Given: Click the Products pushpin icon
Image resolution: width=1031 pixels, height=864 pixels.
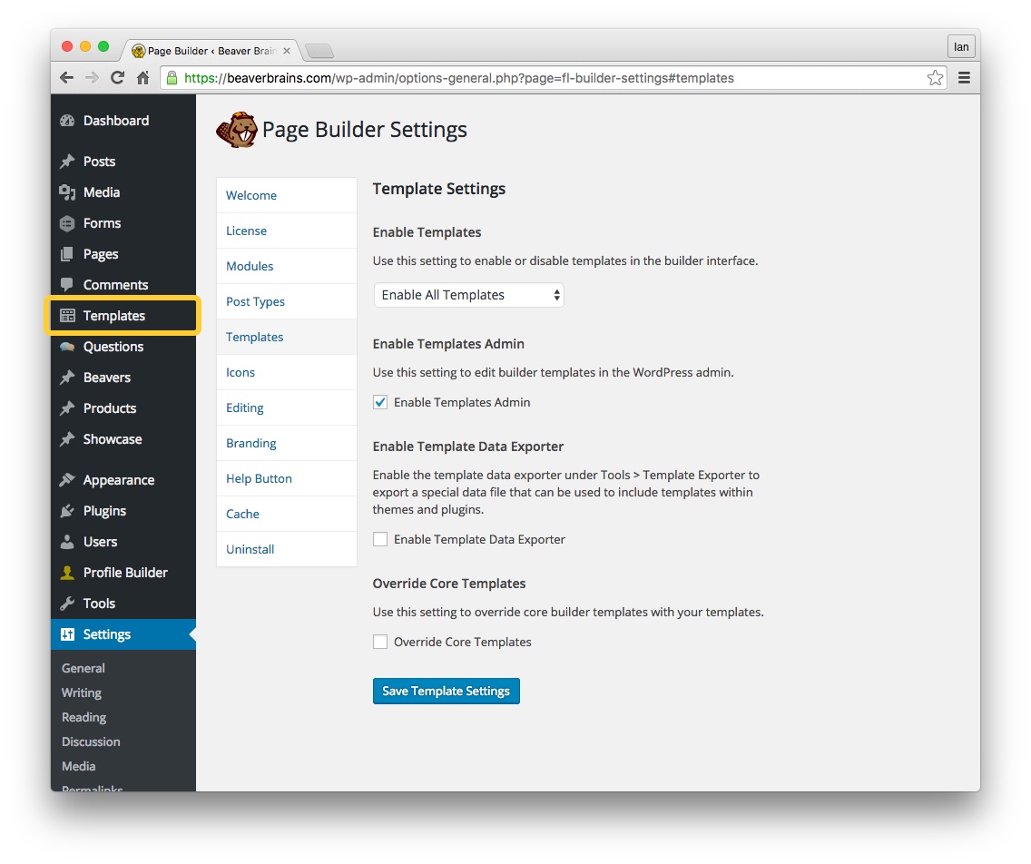Looking at the screenshot, I should pos(67,408).
